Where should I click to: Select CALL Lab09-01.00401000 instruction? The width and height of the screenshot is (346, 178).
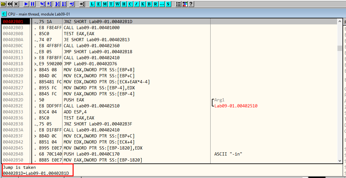pyautogui.click(x=92, y=28)
